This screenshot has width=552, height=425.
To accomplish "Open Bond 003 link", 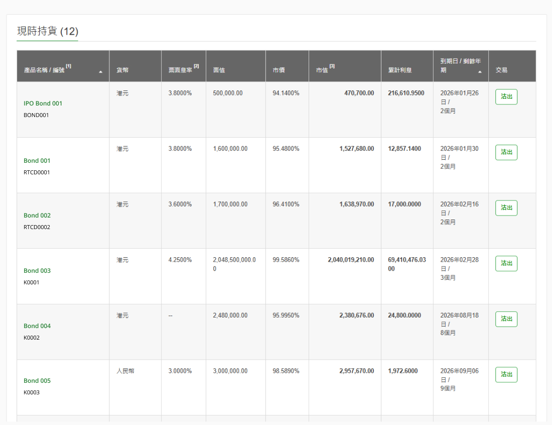I will click(37, 271).
